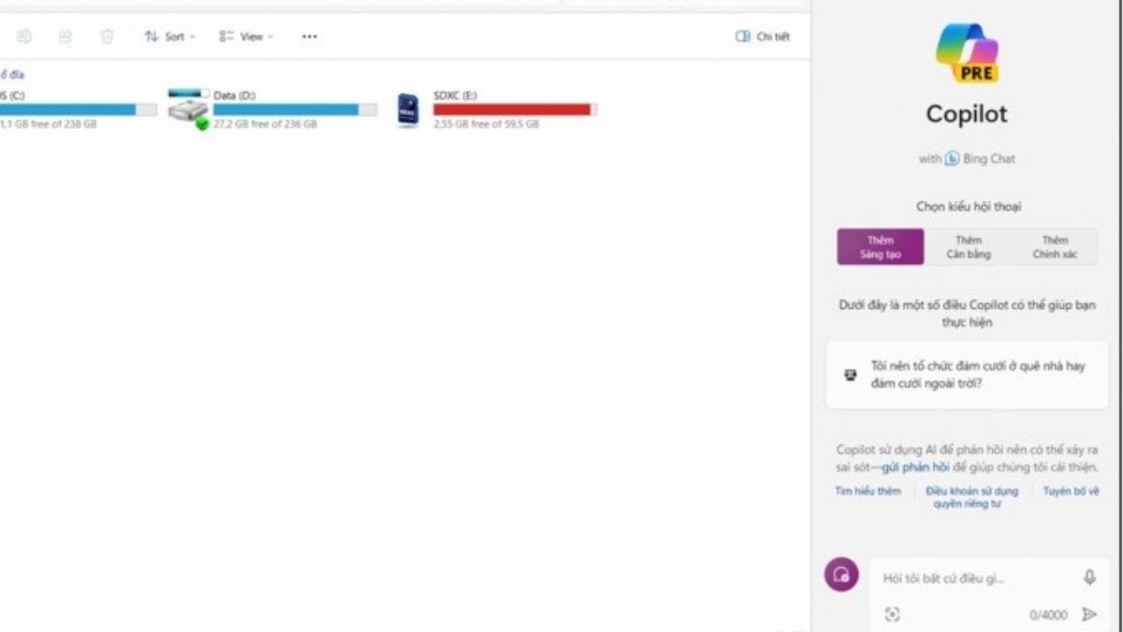Click the Bing Chat icon
Screen dimensions: 1123x632
point(952,158)
